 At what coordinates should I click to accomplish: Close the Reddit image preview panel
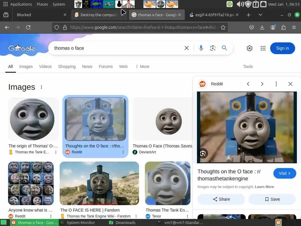tap(290, 84)
